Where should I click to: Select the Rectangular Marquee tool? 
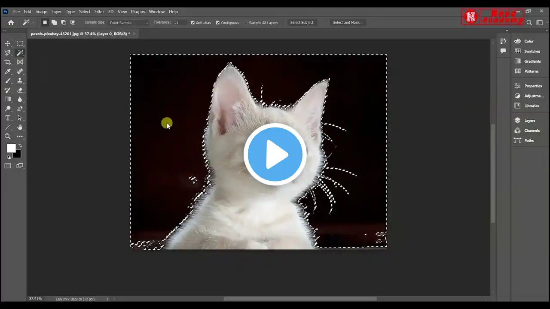[20, 43]
